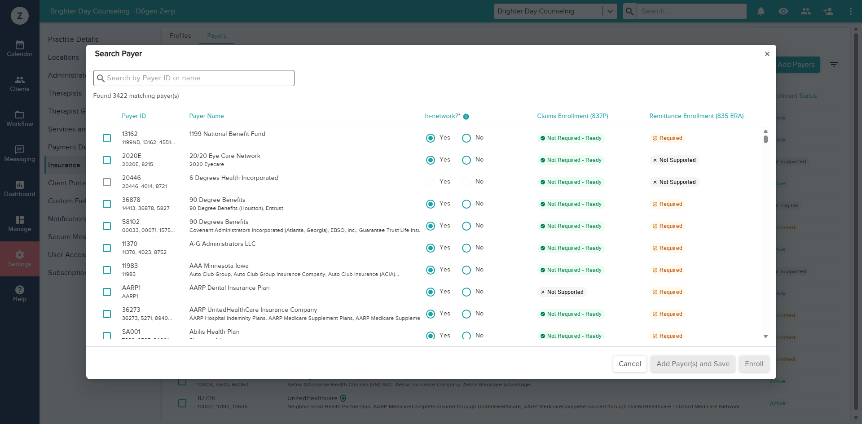Viewport: 862px width, 424px height.
Task: Open the filter list icon
Action: pyautogui.click(x=834, y=65)
